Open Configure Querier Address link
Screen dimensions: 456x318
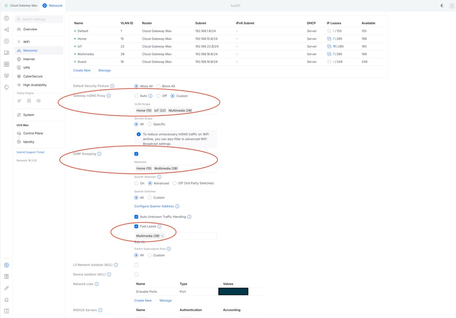(x=154, y=206)
